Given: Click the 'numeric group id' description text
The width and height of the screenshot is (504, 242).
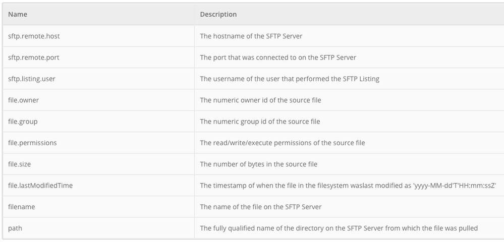Looking at the screenshot, I should (x=260, y=122).
